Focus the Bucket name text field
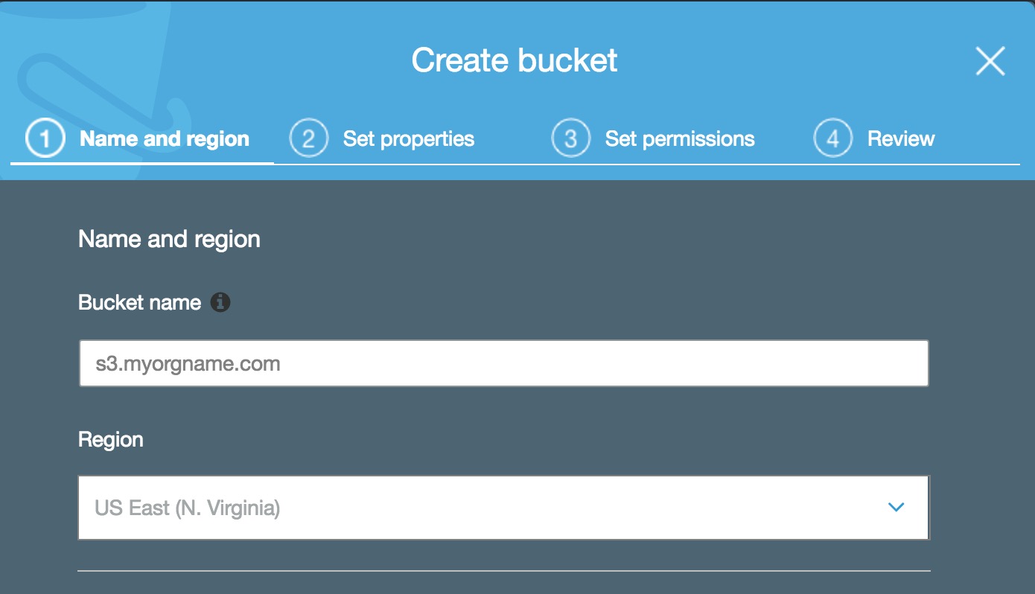The height and width of the screenshot is (594, 1035). (x=504, y=363)
